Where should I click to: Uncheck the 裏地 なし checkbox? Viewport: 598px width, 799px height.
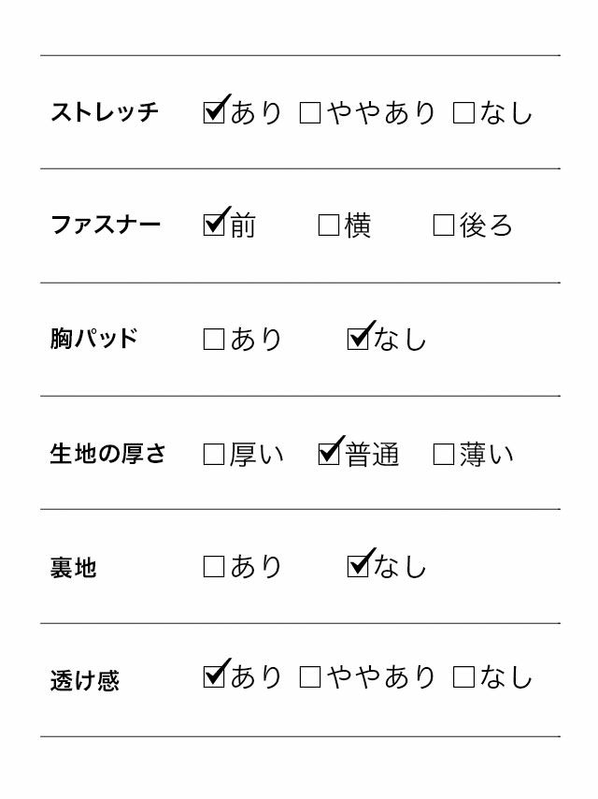[x=358, y=567]
